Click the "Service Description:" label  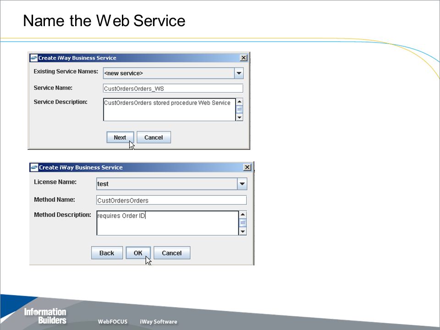[60, 102]
